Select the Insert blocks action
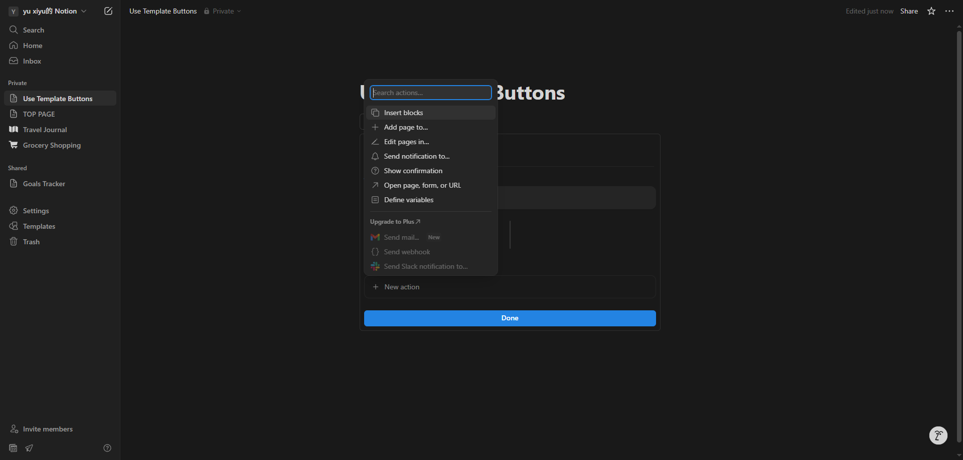The width and height of the screenshot is (963, 460). point(431,113)
